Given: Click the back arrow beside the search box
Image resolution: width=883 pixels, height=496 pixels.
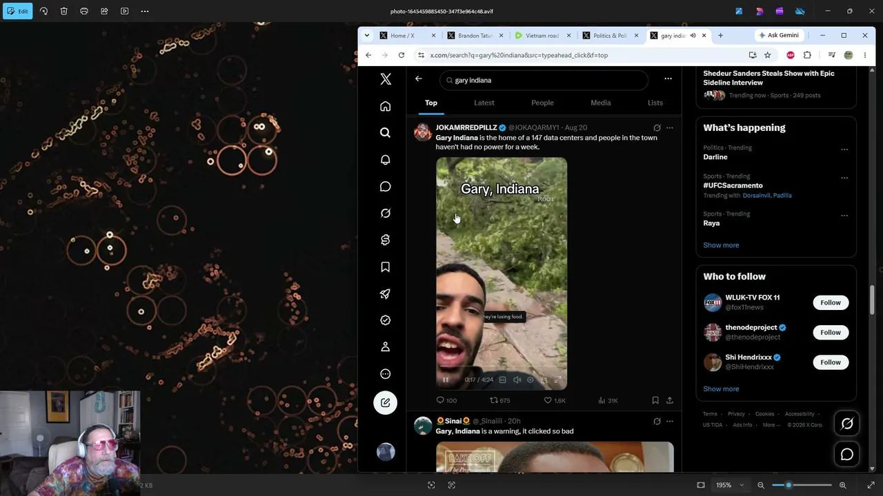Looking at the screenshot, I should coord(419,79).
